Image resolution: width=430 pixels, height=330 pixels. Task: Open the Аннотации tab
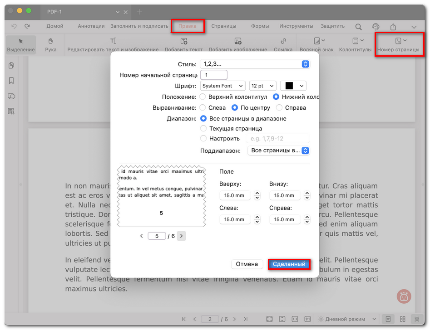91,26
